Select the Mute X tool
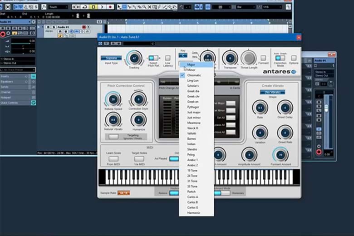 tap(149, 7)
